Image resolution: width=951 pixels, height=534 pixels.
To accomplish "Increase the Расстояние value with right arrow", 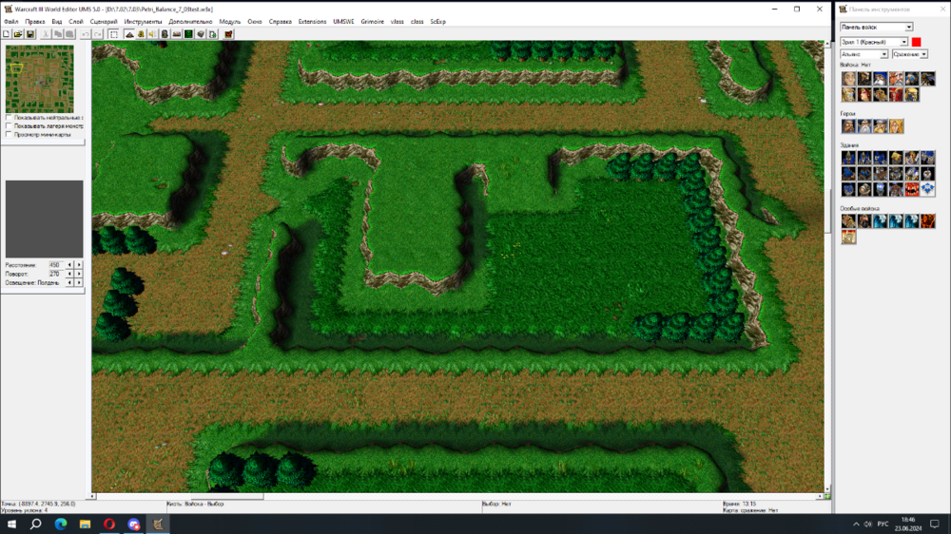I will pyautogui.click(x=79, y=264).
